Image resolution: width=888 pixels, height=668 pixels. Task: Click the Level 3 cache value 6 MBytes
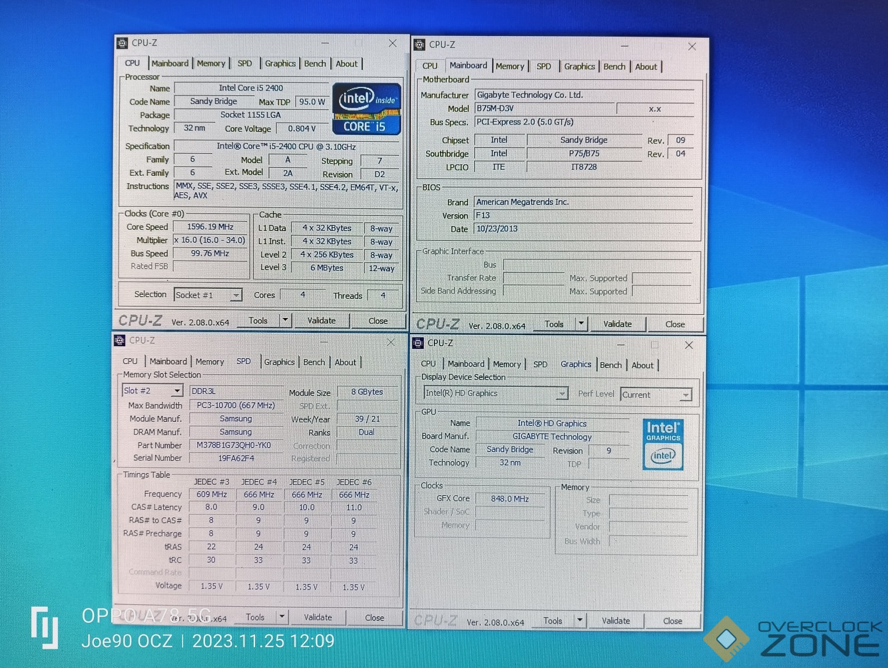(x=326, y=268)
